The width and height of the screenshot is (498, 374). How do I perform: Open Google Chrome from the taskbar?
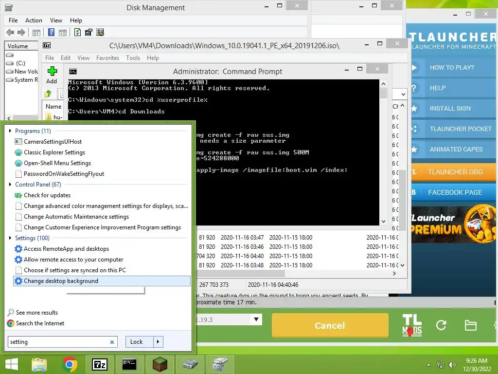[x=70, y=364]
